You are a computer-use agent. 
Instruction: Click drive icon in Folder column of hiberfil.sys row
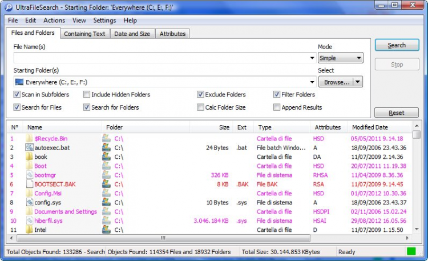click(106, 220)
